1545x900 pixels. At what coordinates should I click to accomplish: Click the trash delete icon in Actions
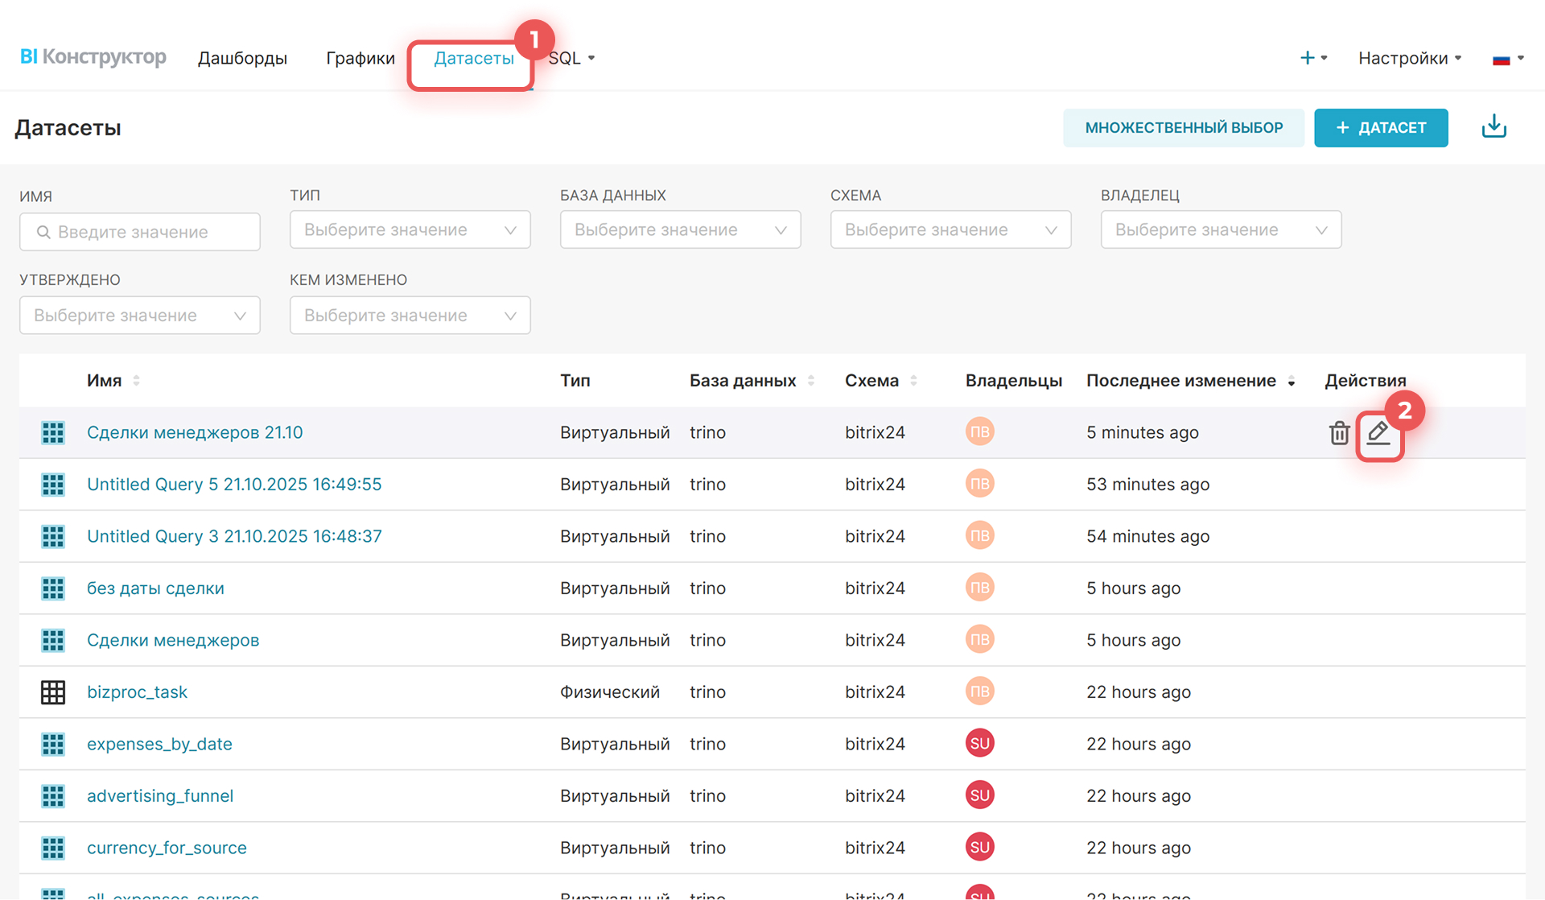[x=1339, y=433]
